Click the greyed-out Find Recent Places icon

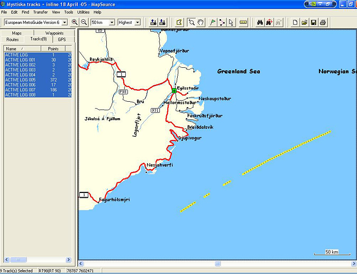tap(278, 22)
